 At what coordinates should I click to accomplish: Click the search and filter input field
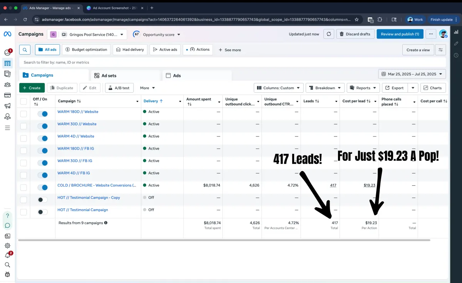[231, 62]
